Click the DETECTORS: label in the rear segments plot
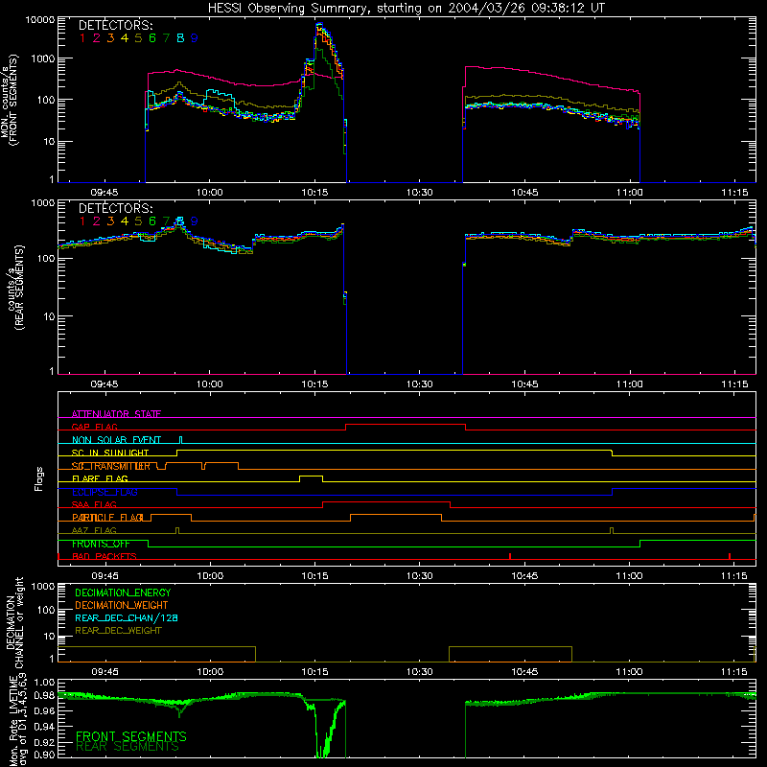 pyautogui.click(x=115, y=208)
